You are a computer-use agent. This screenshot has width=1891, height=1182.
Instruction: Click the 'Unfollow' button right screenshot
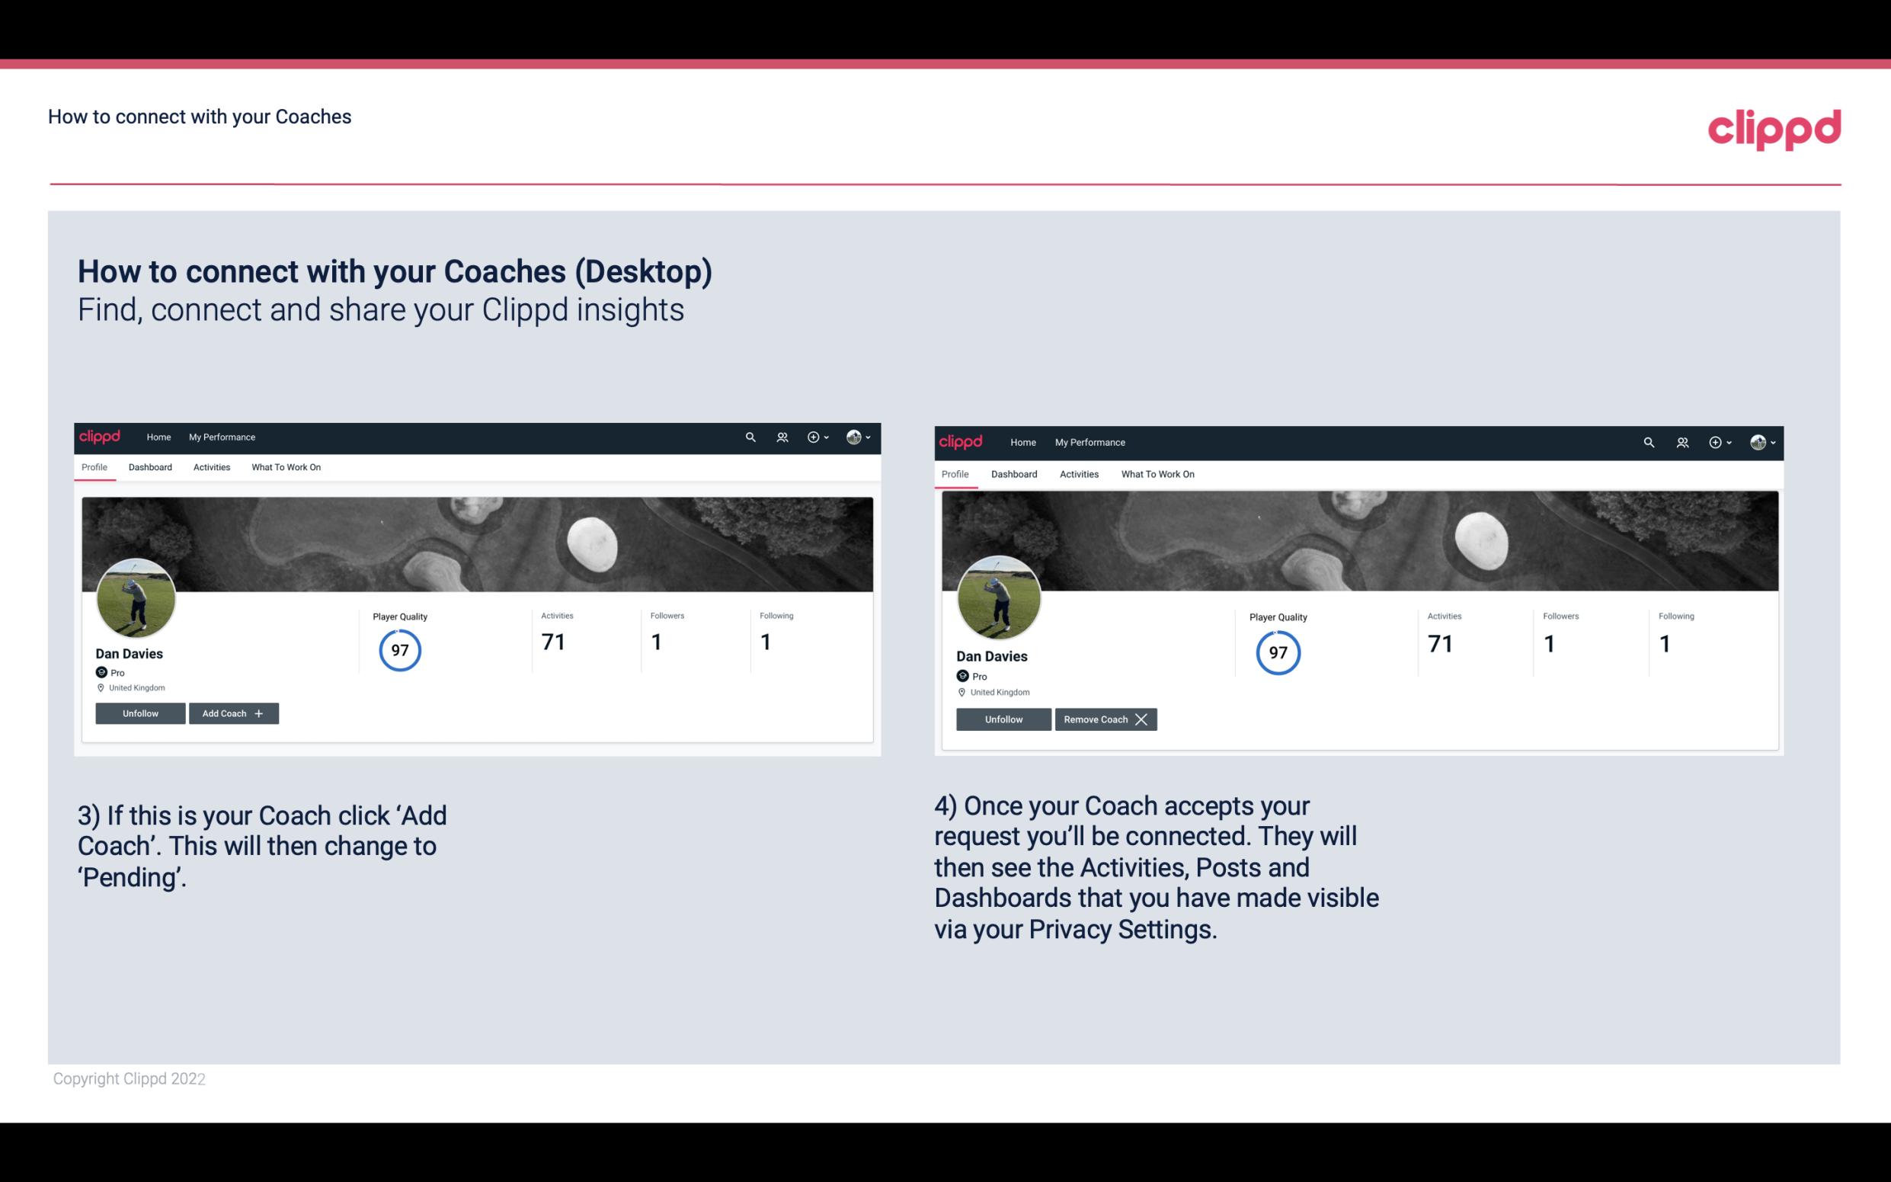click(x=1003, y=719)
